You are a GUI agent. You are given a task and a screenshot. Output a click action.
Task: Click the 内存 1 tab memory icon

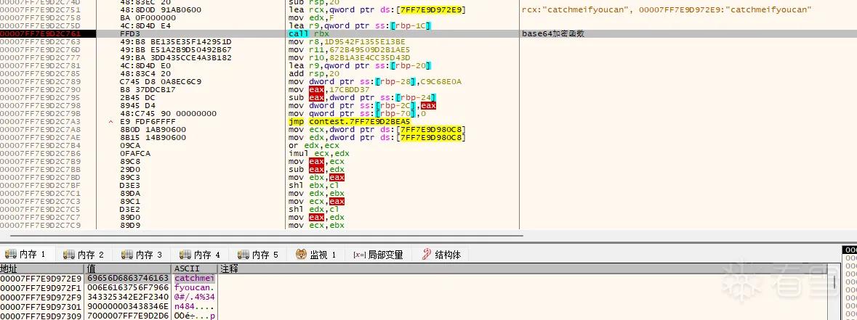point(11,255)
